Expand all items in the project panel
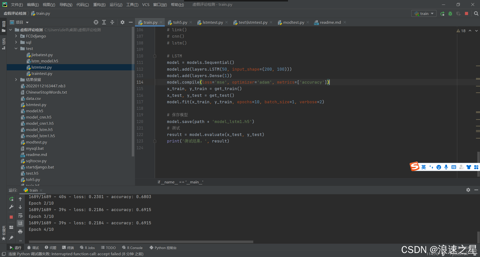This screenshot has width=480, height=257. coord(104,22)
